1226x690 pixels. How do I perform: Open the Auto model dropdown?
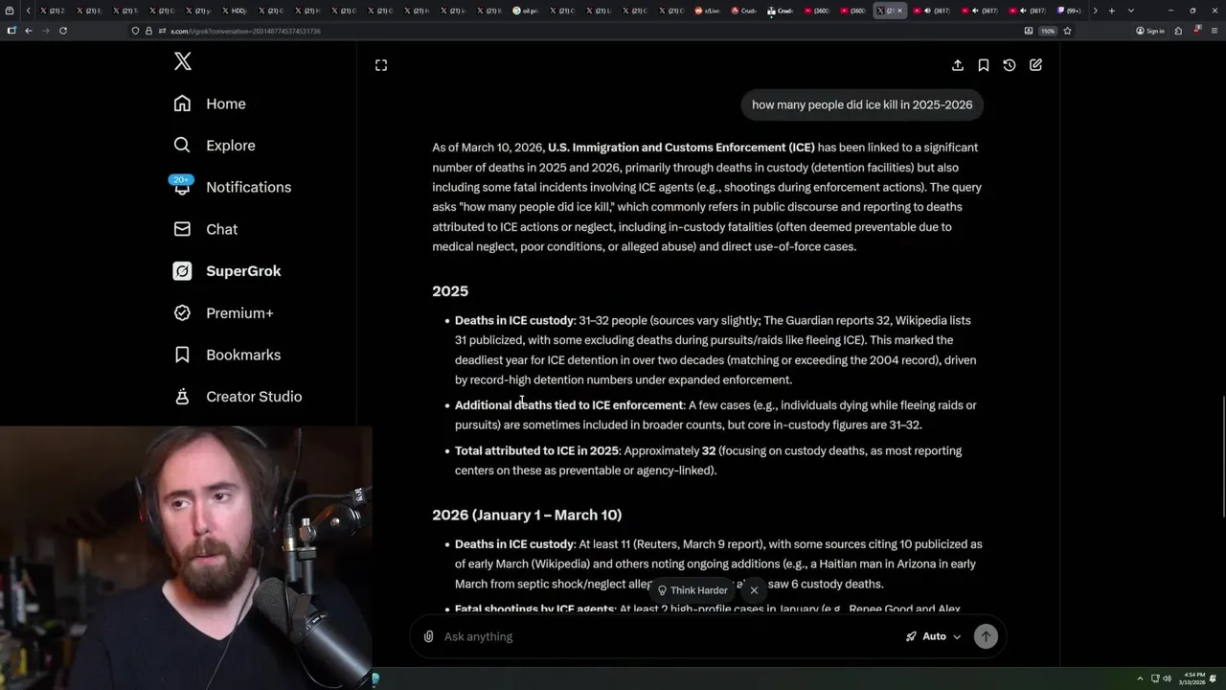click(x=933, y=636)
